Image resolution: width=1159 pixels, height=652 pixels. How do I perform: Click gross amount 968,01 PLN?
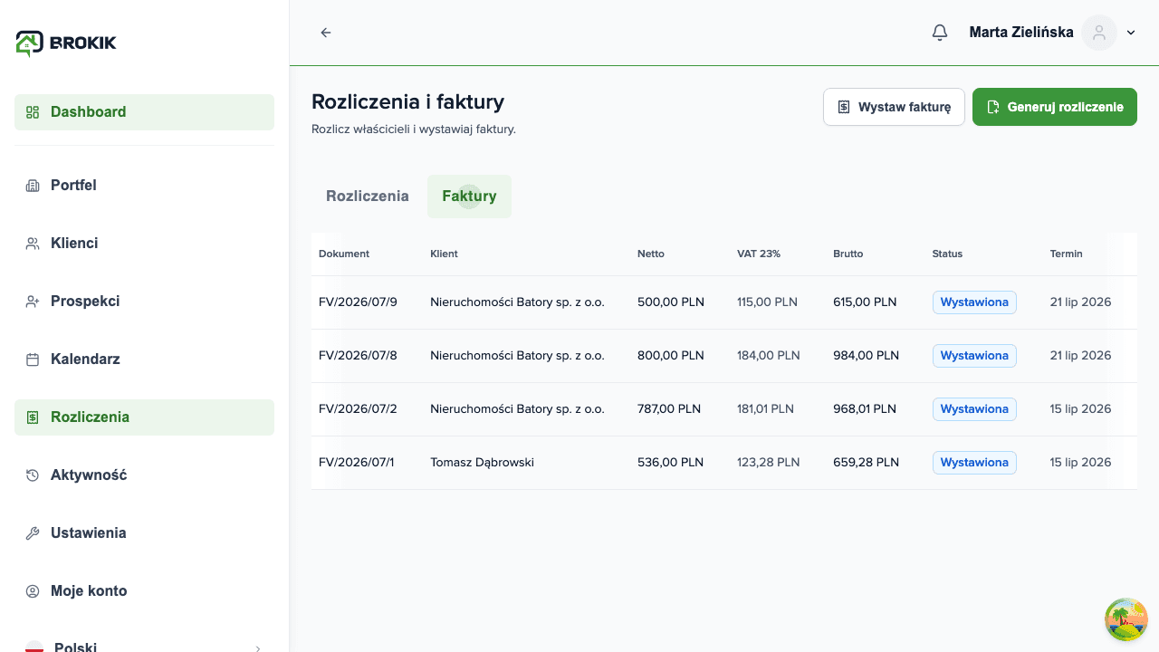tap(865, 409)
